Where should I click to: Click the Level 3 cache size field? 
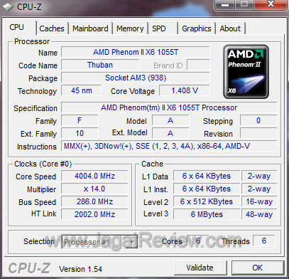[x=207, y=214]
